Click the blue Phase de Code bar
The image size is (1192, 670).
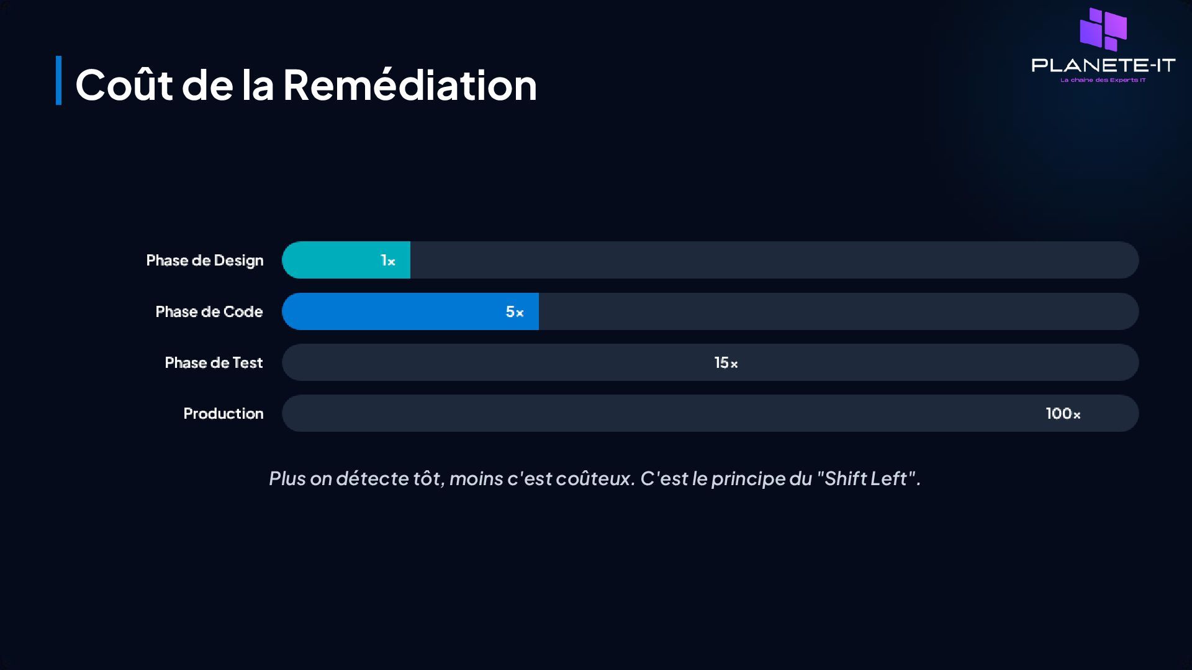(410, 311)
